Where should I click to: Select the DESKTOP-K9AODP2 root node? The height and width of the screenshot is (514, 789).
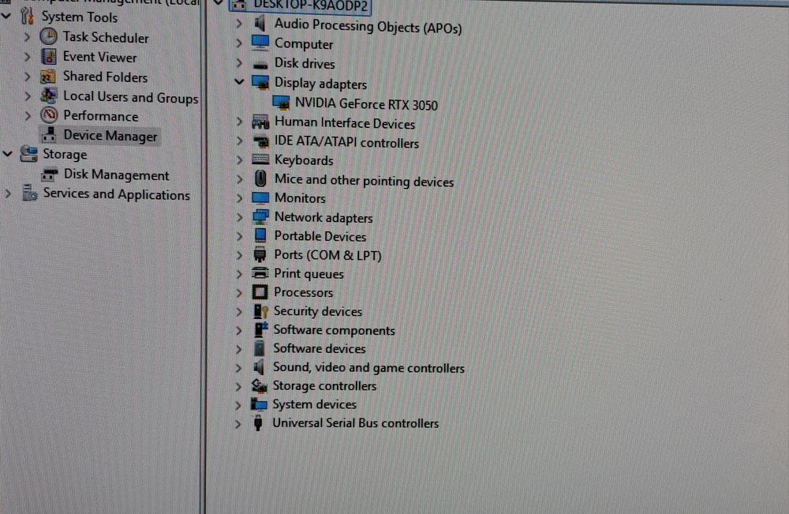[310, 5]
